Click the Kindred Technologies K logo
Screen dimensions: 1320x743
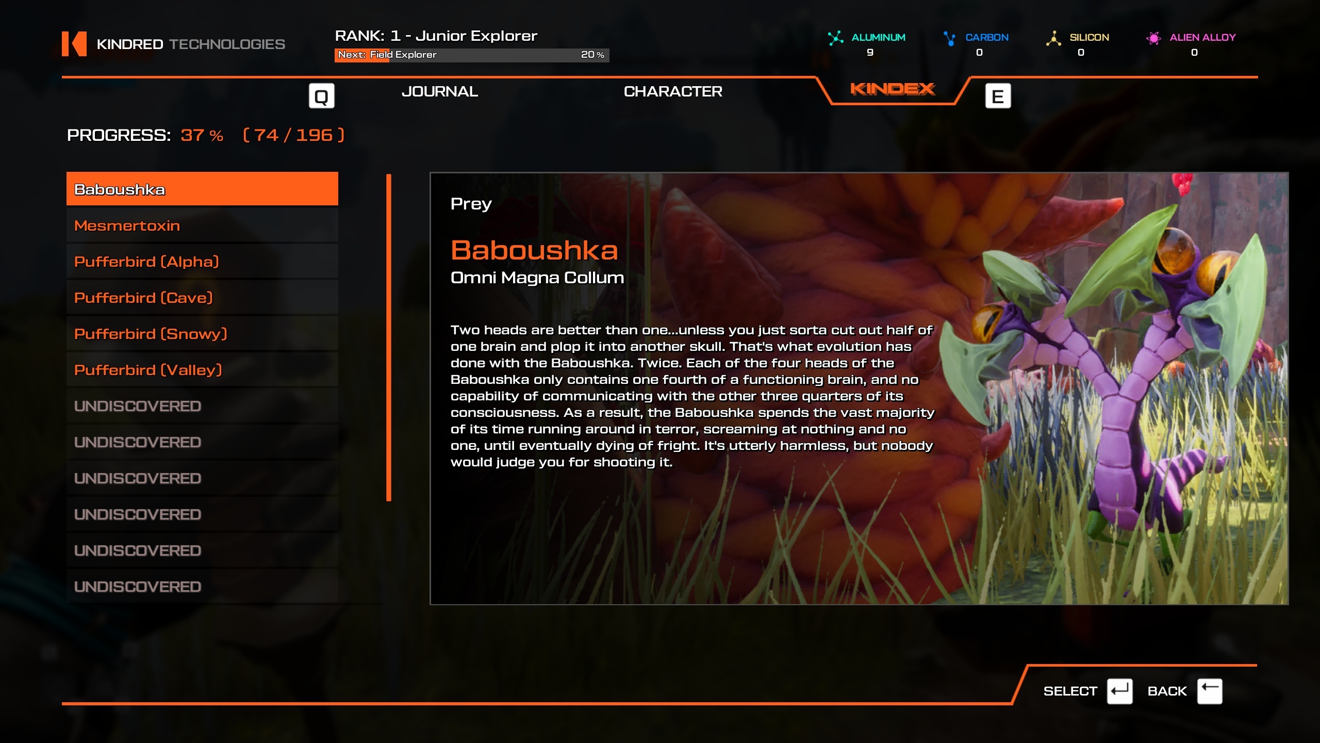[74, 44]
